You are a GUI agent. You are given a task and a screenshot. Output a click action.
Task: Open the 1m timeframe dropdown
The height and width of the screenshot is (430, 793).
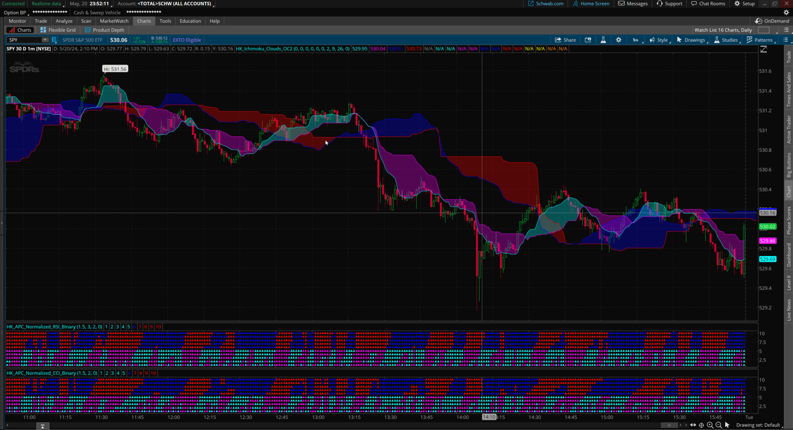tap(637, 40)
